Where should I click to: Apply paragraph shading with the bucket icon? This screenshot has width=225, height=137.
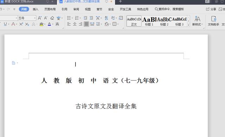coord(107,24)
